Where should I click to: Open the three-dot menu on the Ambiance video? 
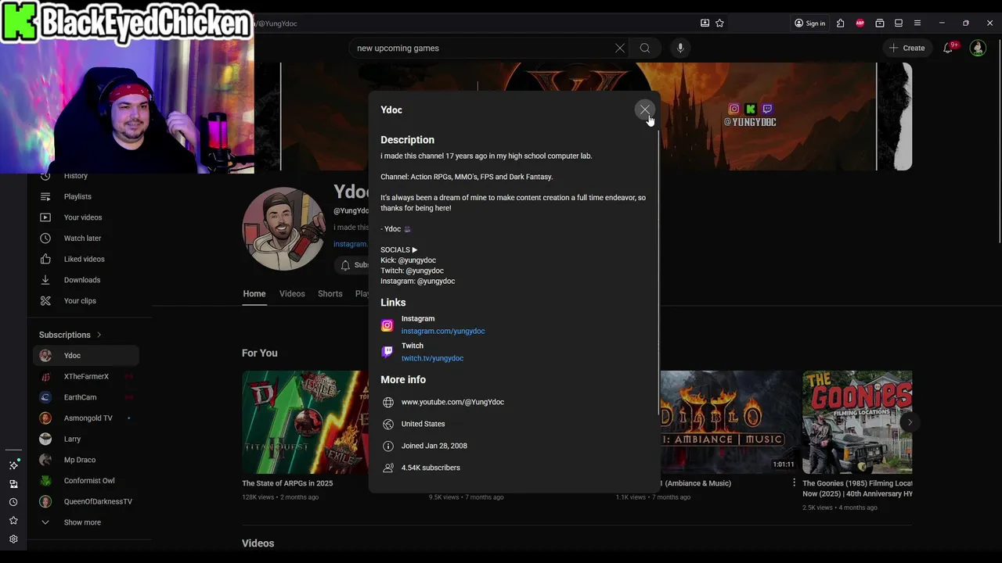[x=794, y=483]
